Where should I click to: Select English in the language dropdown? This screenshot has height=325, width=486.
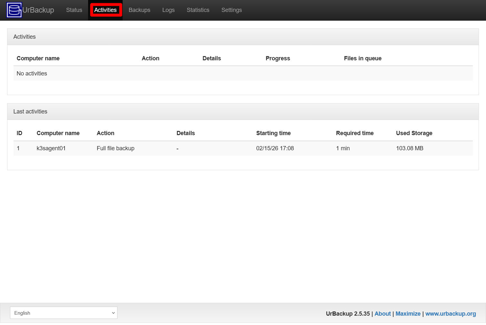click(x=64, y=312)
